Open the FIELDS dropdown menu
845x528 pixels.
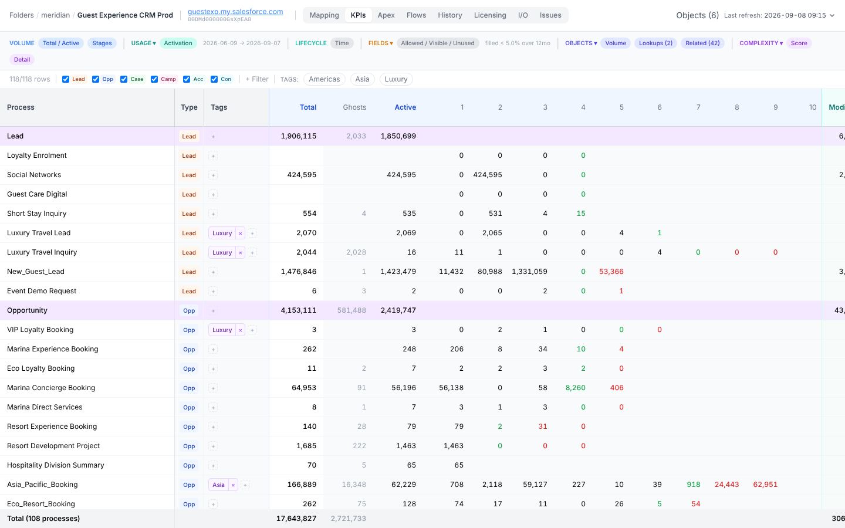point(381,43)
